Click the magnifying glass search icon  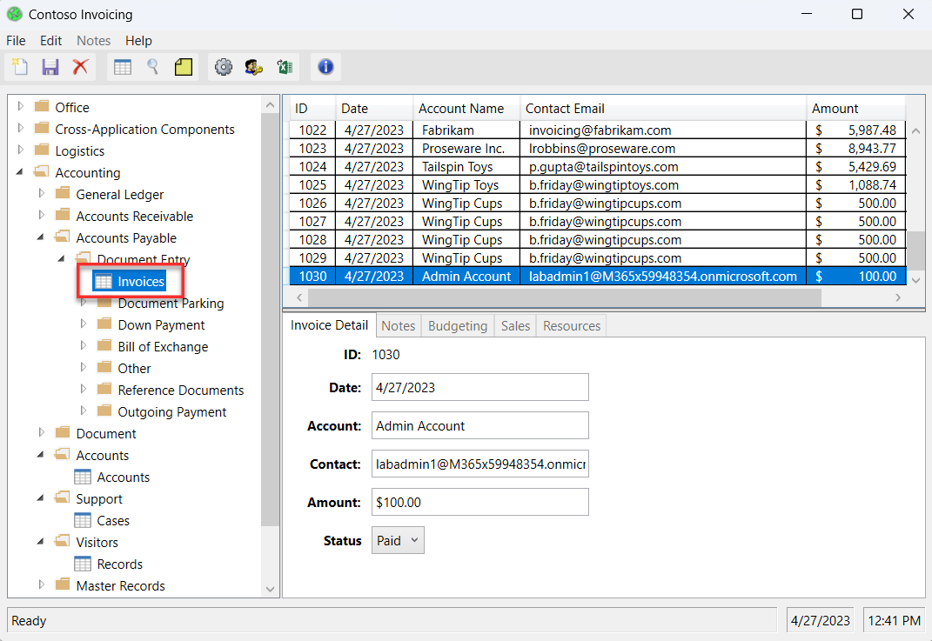(x=153, y=67)
